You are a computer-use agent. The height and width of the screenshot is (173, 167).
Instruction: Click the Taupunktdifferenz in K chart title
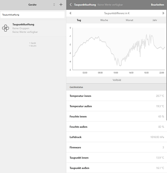[117, 13]
